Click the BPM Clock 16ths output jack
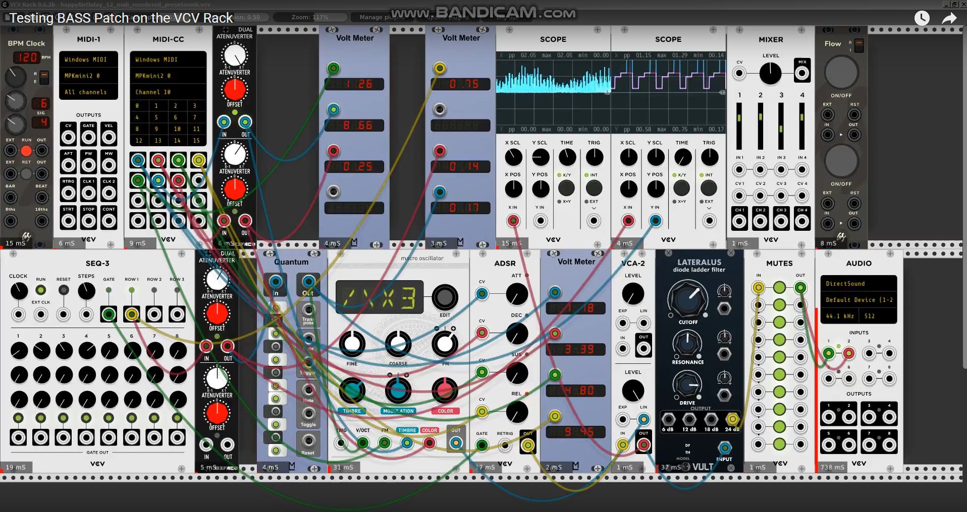Viewport: 967px width, 512px height. coord(41,221)
